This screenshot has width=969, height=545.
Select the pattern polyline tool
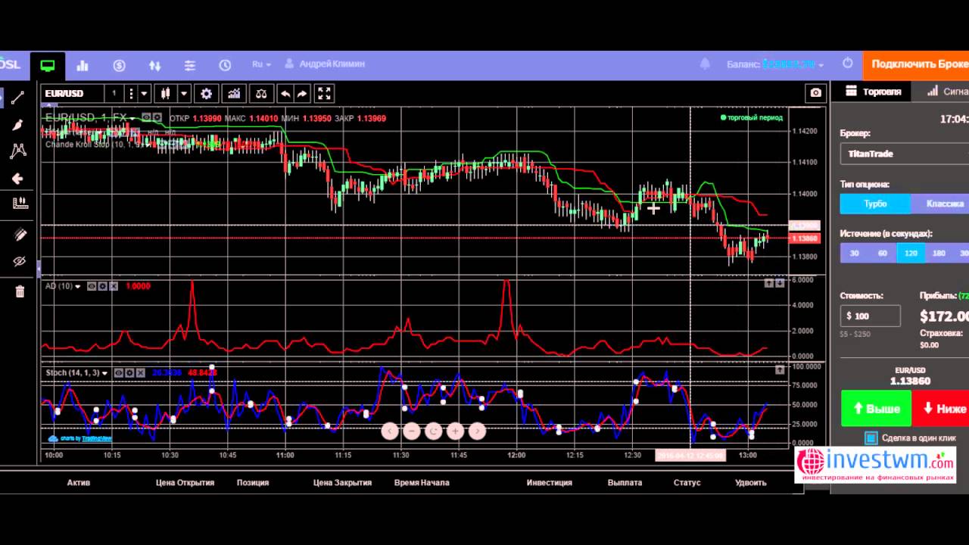[18, 151]
